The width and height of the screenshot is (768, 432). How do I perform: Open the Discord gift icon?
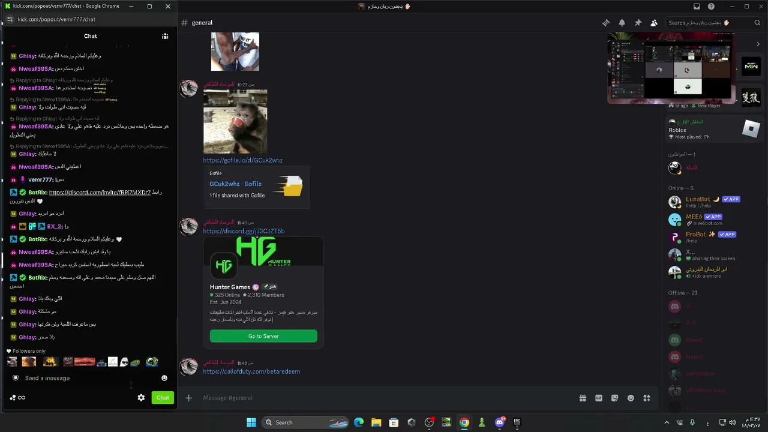click(x=583, y=398)
